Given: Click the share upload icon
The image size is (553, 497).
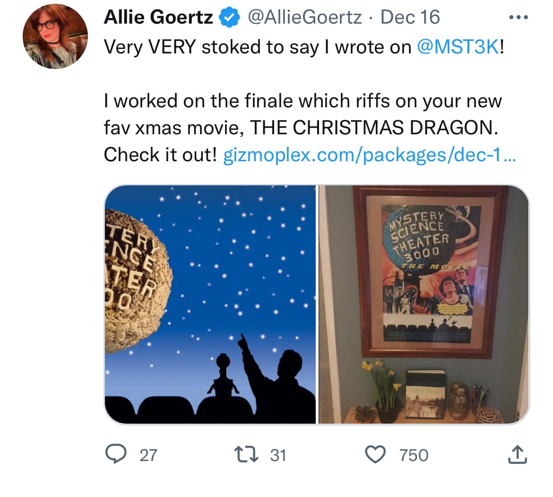Looking at the screenshot, I should 517,454.
